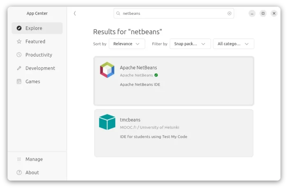Click the Apache NetBeans cube logo
This screenshot has width=288, height=189.
point(107,70)
